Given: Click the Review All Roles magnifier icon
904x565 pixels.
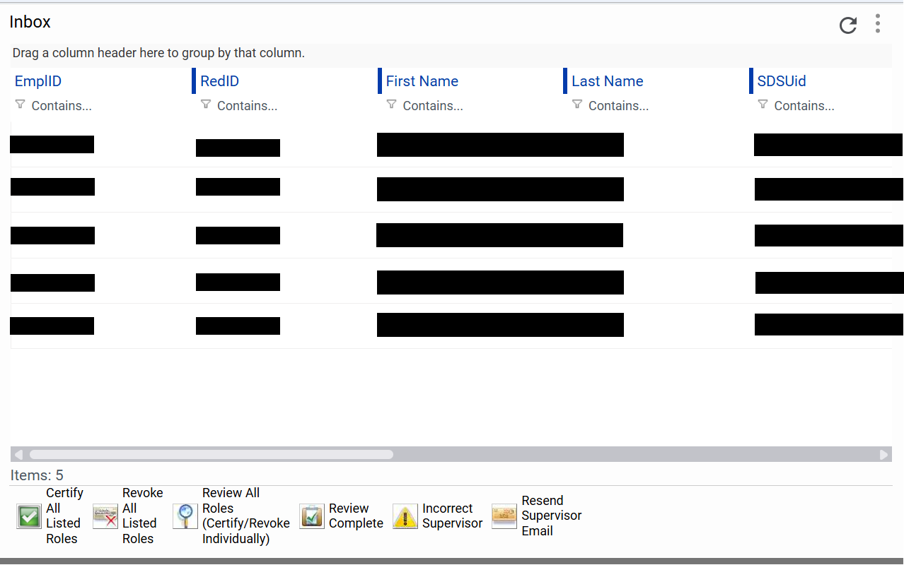Looking at the screenshot, I should tap(185, 516).
